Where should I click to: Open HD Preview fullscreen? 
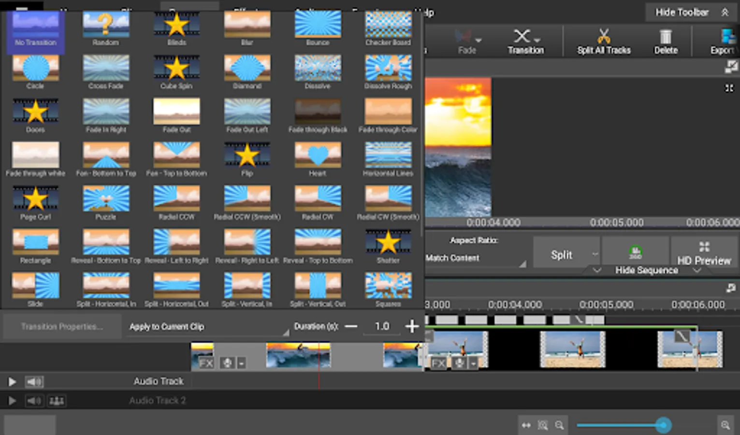coord(704,253)
